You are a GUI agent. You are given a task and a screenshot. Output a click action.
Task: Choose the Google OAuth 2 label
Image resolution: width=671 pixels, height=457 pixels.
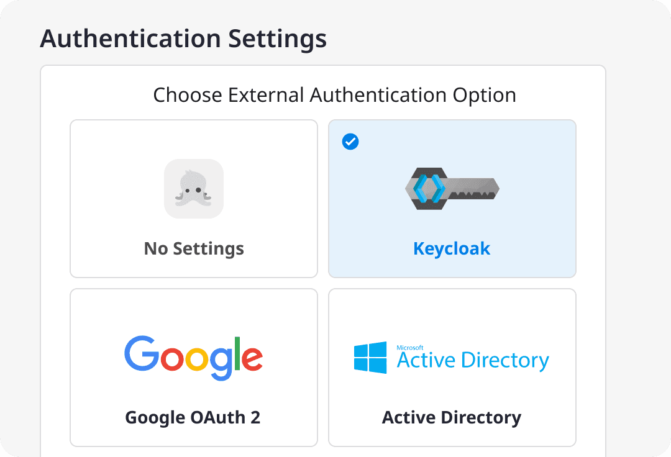(x=193, y=417)
